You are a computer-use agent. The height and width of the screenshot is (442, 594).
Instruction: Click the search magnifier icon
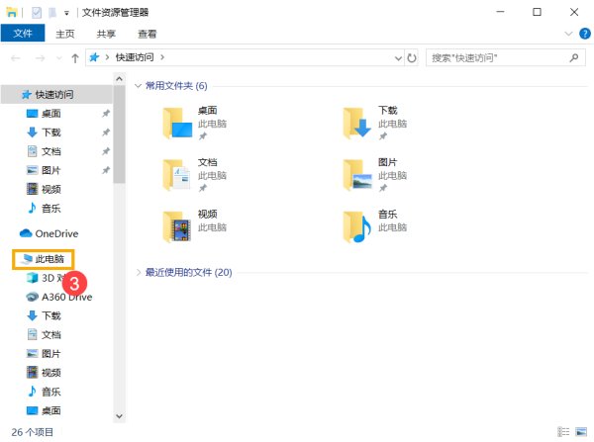pyautogui.click(x=574, y=58)
